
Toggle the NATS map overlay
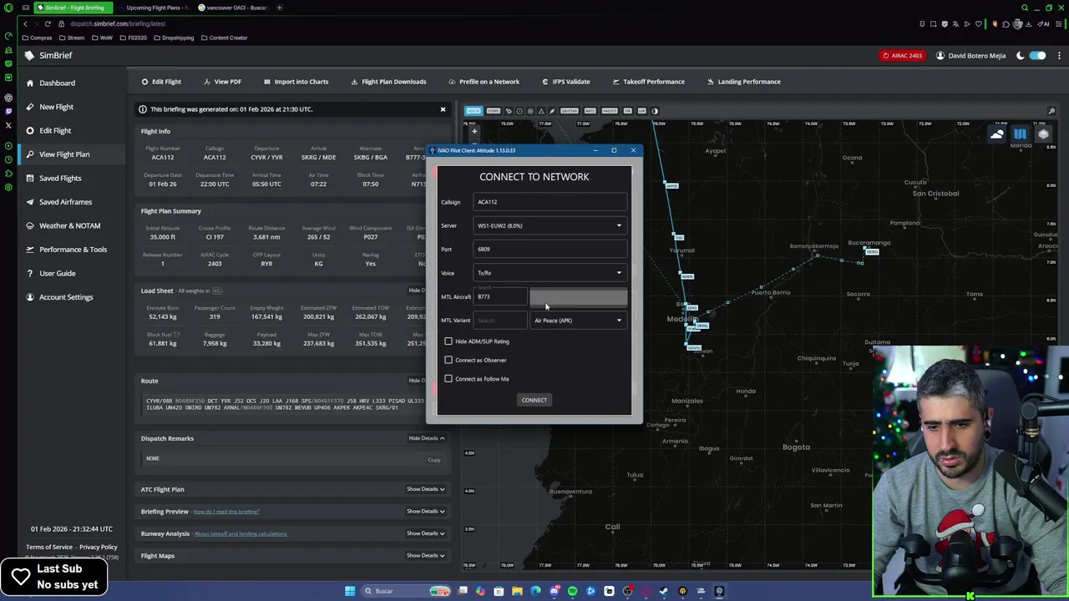click(x=590, y=111)
